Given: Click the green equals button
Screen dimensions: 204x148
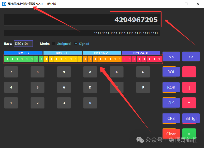Looking at the screenshot, I should pyautogui.click(x=189, y=134).
